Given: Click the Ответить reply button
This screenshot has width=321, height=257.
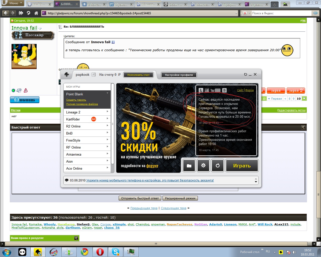Looking at the screenshot, I should [x=25, y=100].
